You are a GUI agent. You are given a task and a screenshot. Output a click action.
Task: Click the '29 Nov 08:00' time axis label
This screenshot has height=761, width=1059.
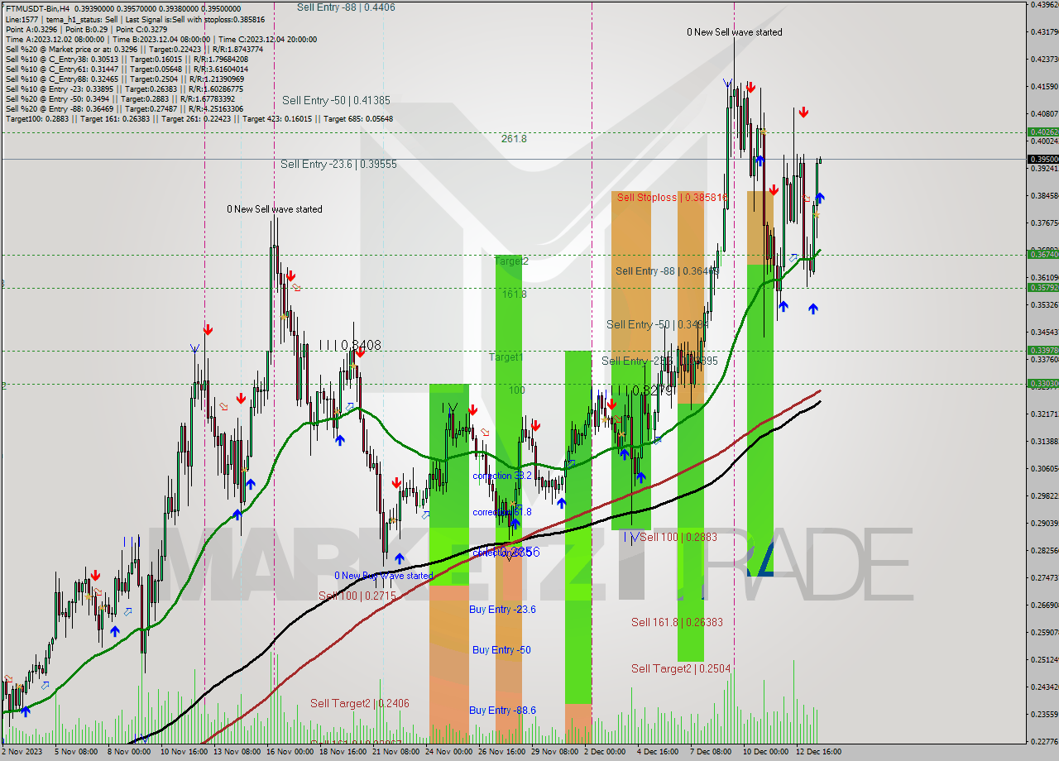point(557,752)
